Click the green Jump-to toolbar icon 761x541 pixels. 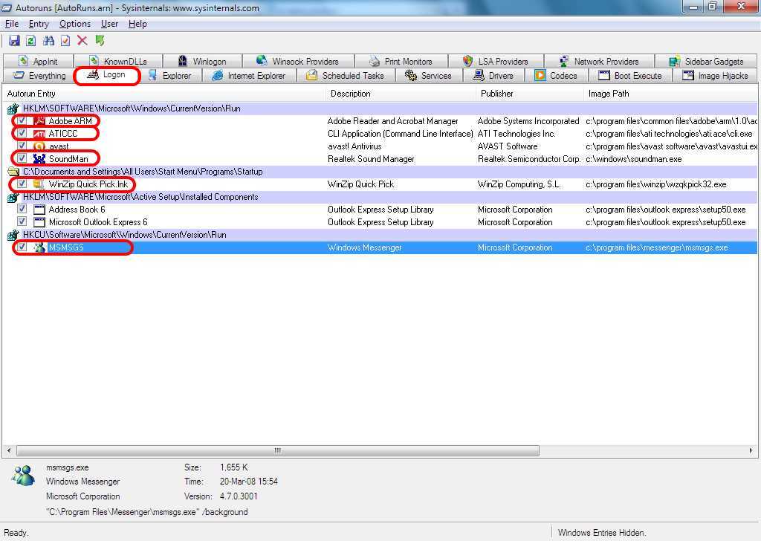tap(100, 41)
